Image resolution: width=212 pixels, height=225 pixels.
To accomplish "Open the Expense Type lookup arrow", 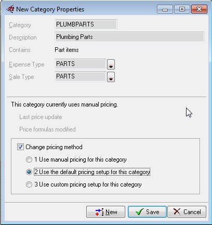I will (111, 64).
